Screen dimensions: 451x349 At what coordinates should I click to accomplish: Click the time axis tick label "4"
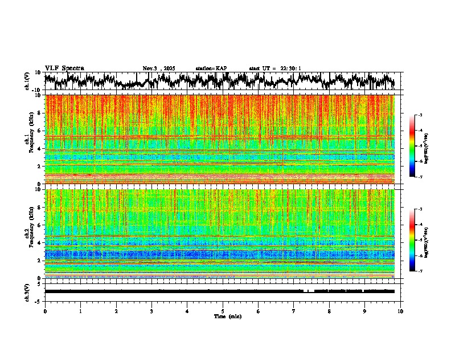coord(187,311)
